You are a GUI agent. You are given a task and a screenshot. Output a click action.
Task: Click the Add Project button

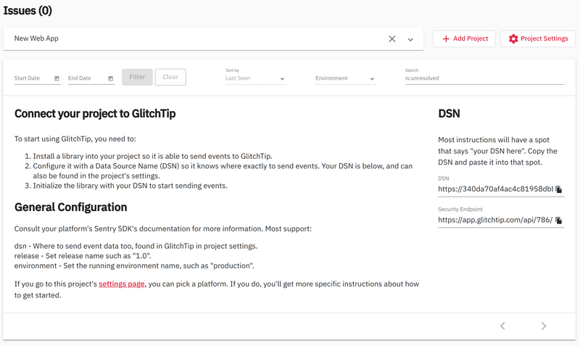[x=464, y=39]
